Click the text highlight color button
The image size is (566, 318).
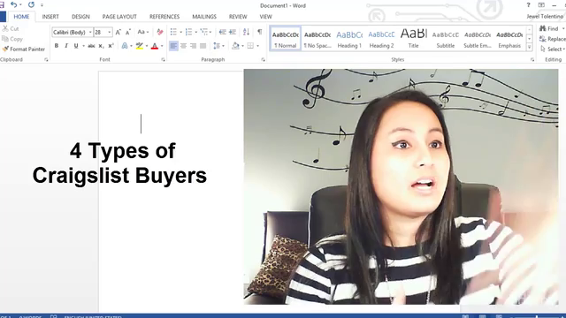(140, 46)
